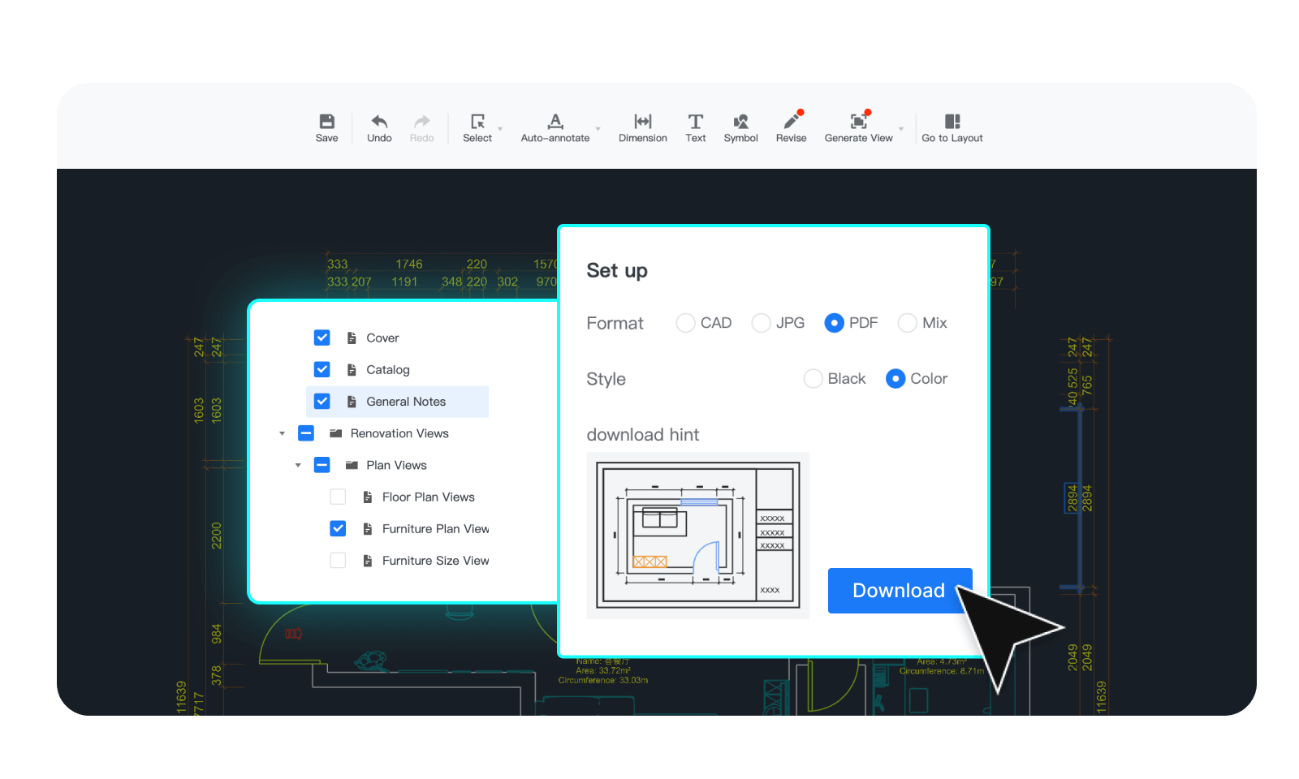Click the Redo arrow icon
The height and width of the screenshot is (779, 1299).
tap(421, 122)
